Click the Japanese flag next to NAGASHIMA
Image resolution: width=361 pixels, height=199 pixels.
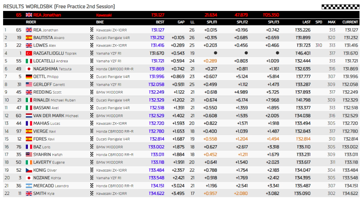coord(29,69)
